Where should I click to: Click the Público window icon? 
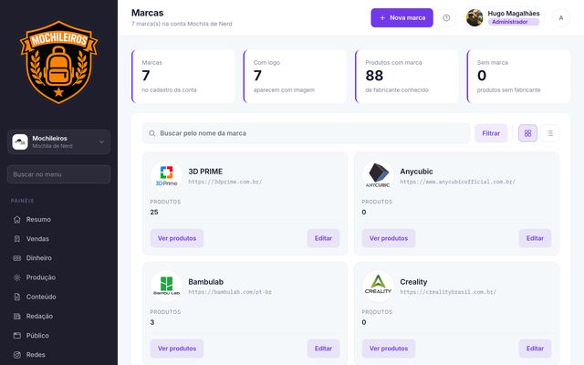16,336
